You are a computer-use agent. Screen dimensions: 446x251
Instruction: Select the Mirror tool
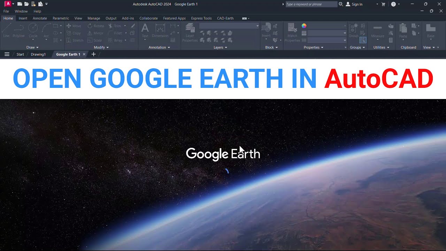pos(95,33)
